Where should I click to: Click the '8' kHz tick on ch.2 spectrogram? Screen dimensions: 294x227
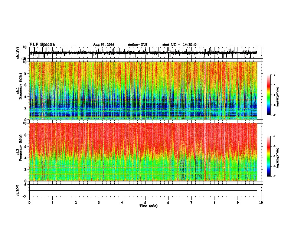(x=26, y=135)
